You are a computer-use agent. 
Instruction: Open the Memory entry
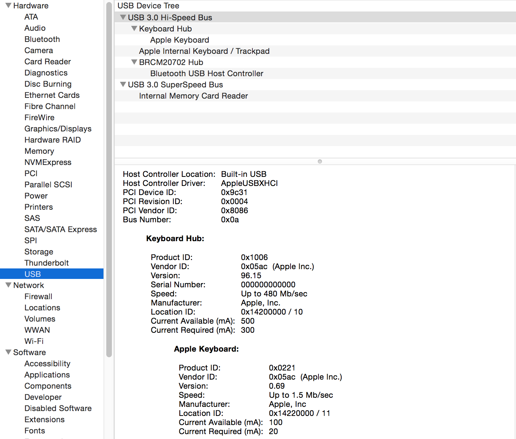point(39,151)
